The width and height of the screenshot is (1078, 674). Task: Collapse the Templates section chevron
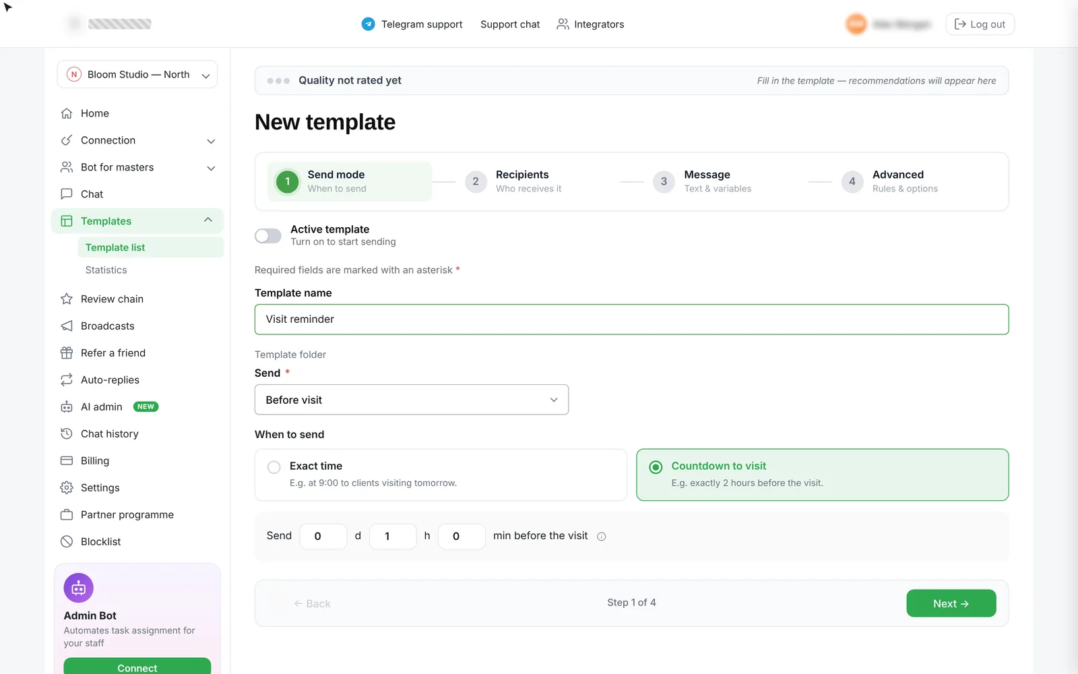[208, 220]
